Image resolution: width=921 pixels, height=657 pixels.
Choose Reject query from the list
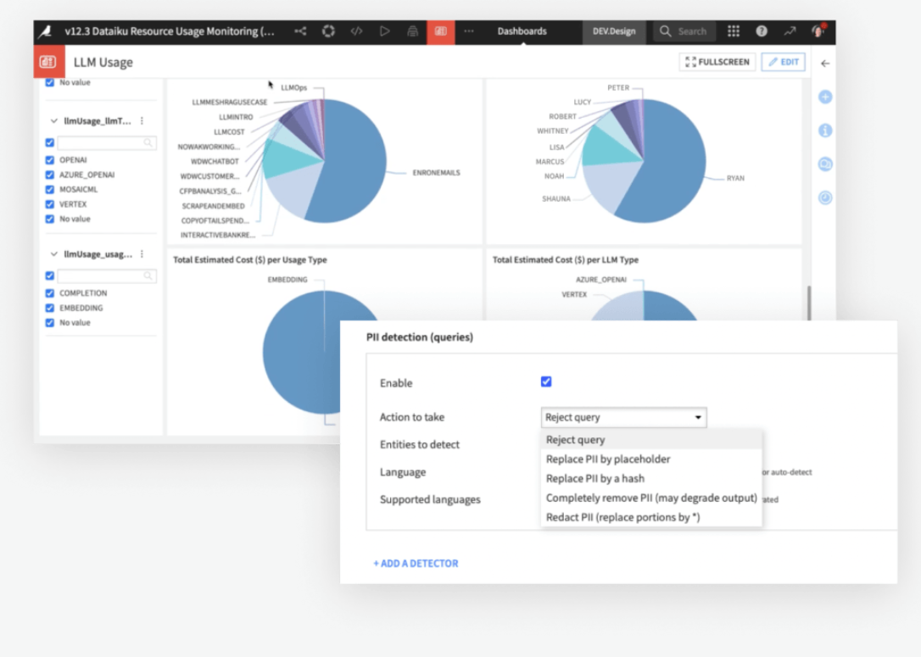(x=650, y=440)
